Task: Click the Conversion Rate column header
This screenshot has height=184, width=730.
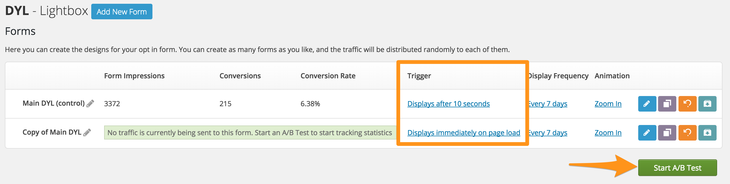Action: click(328, 76)
